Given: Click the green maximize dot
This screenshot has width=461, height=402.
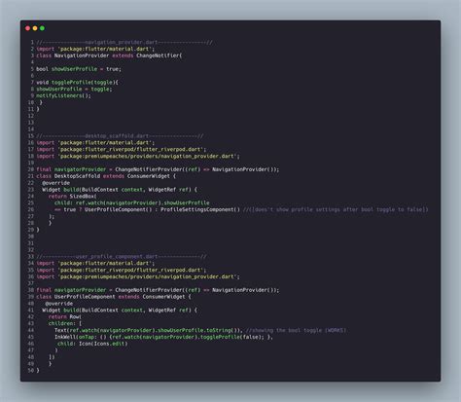Looking at the screenshot, I should [42, 28].
